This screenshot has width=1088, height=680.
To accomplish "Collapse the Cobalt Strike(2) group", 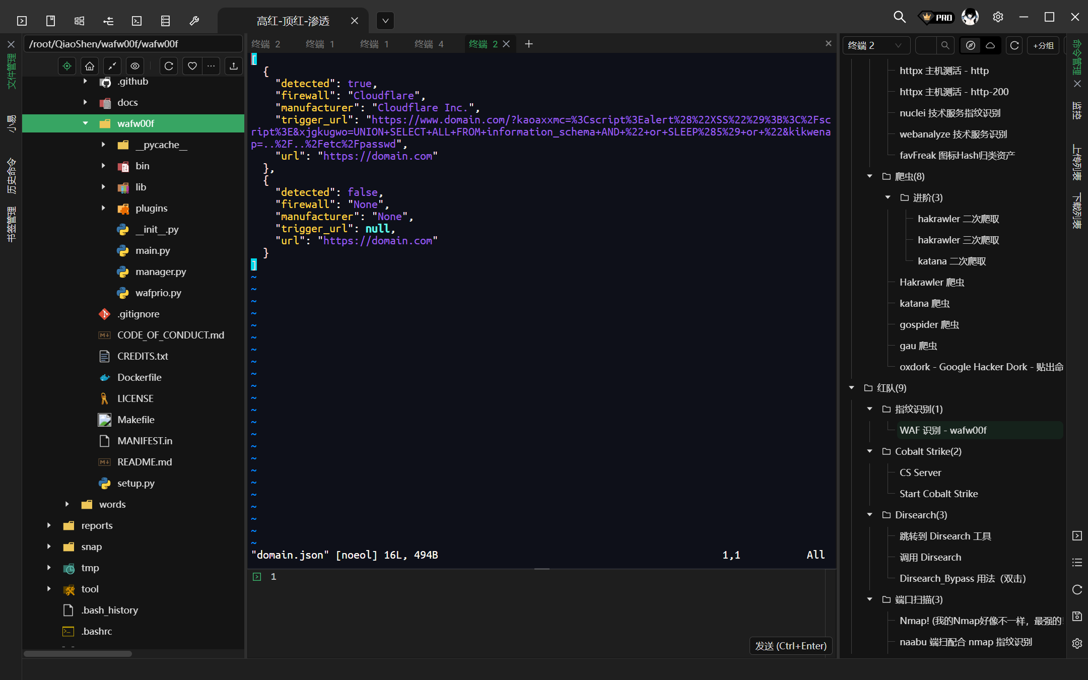I will click(870, 451).
